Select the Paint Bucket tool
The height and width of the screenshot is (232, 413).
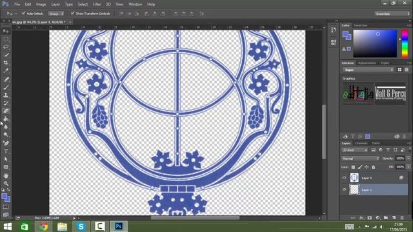[6, 119]
